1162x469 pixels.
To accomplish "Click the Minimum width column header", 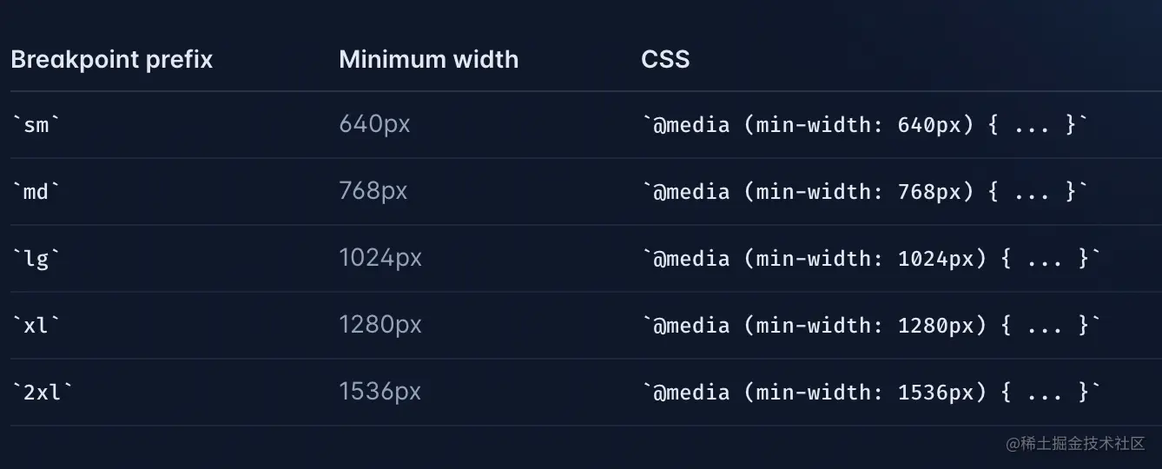I will tap(428, 59).
